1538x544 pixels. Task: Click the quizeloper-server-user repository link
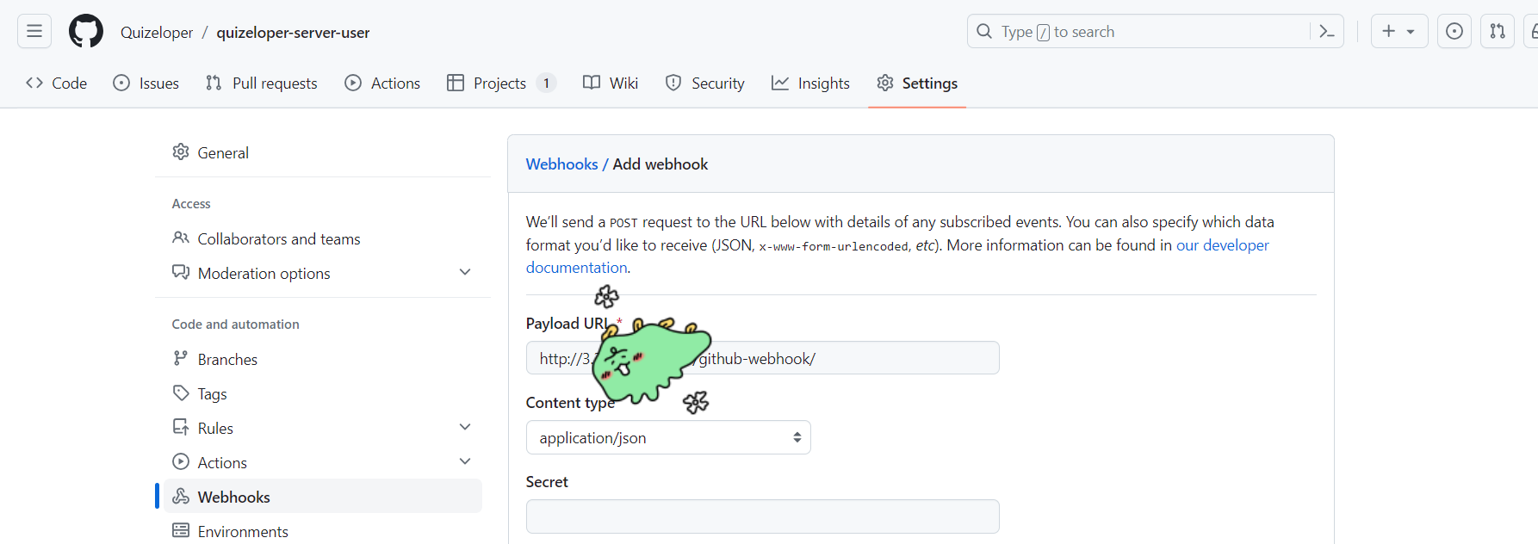[x=293, y=33]
